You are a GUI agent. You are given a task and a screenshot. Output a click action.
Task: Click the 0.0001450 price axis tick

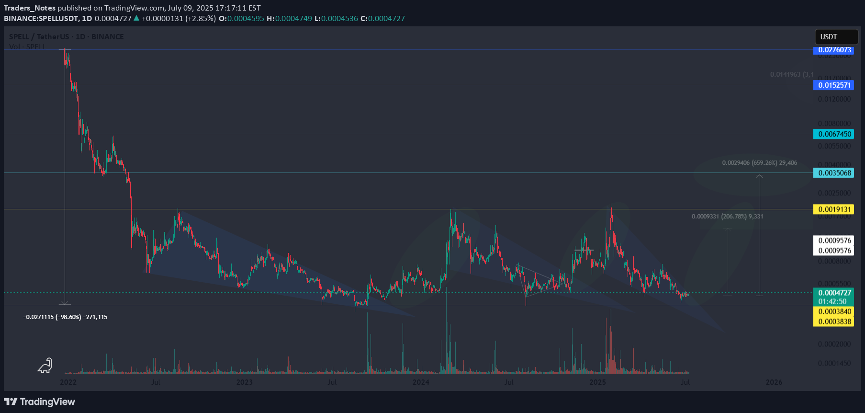tap(834, 363)
